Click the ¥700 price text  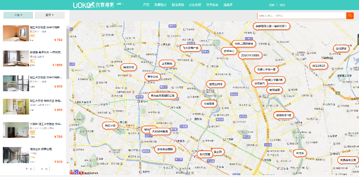coord(58,136)
